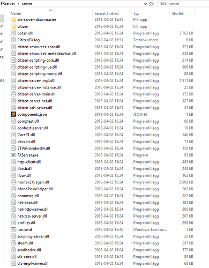209x268 pixels.
Task: Expand the breadcrumb chevron after FXserver
Action: tap(18, 4)
